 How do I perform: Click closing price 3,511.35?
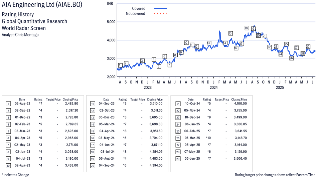157,111
